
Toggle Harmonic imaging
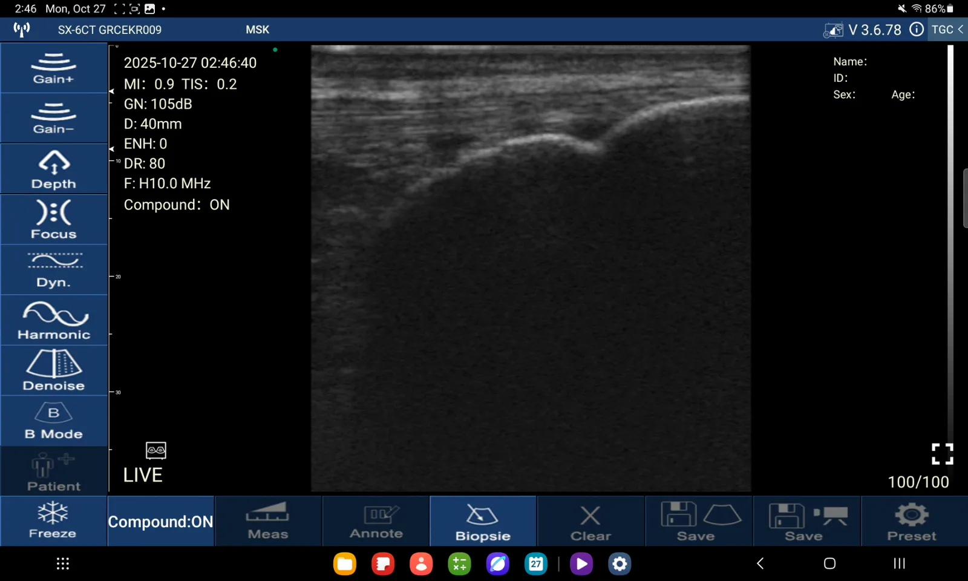(x=54, y=320)
